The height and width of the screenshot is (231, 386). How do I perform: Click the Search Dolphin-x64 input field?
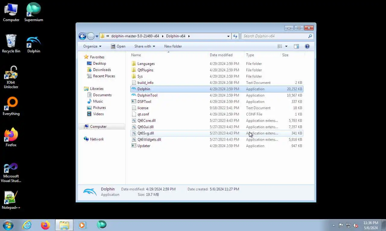point(274,36)
